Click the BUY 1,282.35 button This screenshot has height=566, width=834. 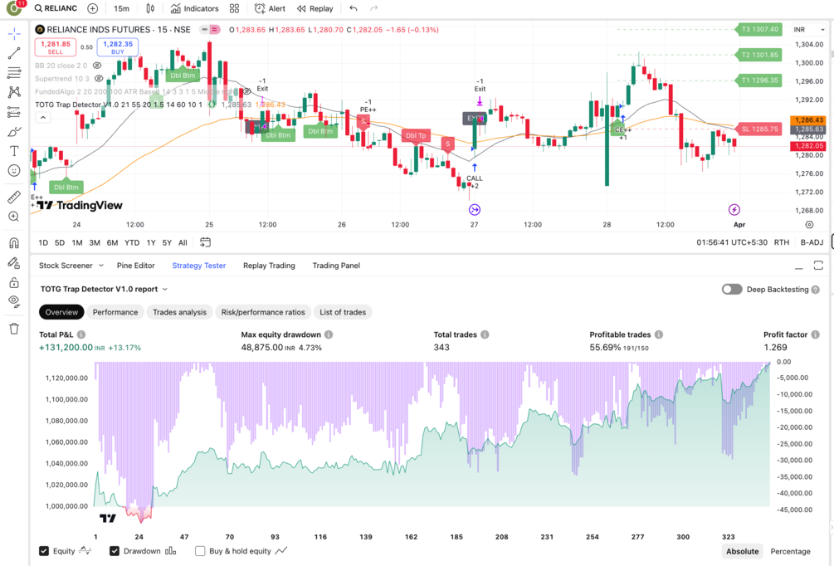pyautogui.click(x=118, y=47)
